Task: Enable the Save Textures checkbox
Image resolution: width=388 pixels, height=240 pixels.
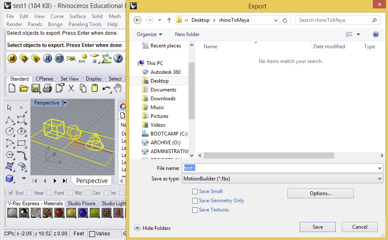Action: point(195,210)
